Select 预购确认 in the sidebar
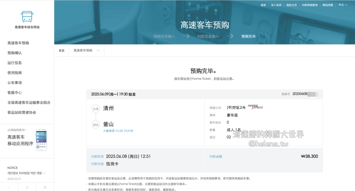Screen dimensions: 355x191 (x=15, y=53)
